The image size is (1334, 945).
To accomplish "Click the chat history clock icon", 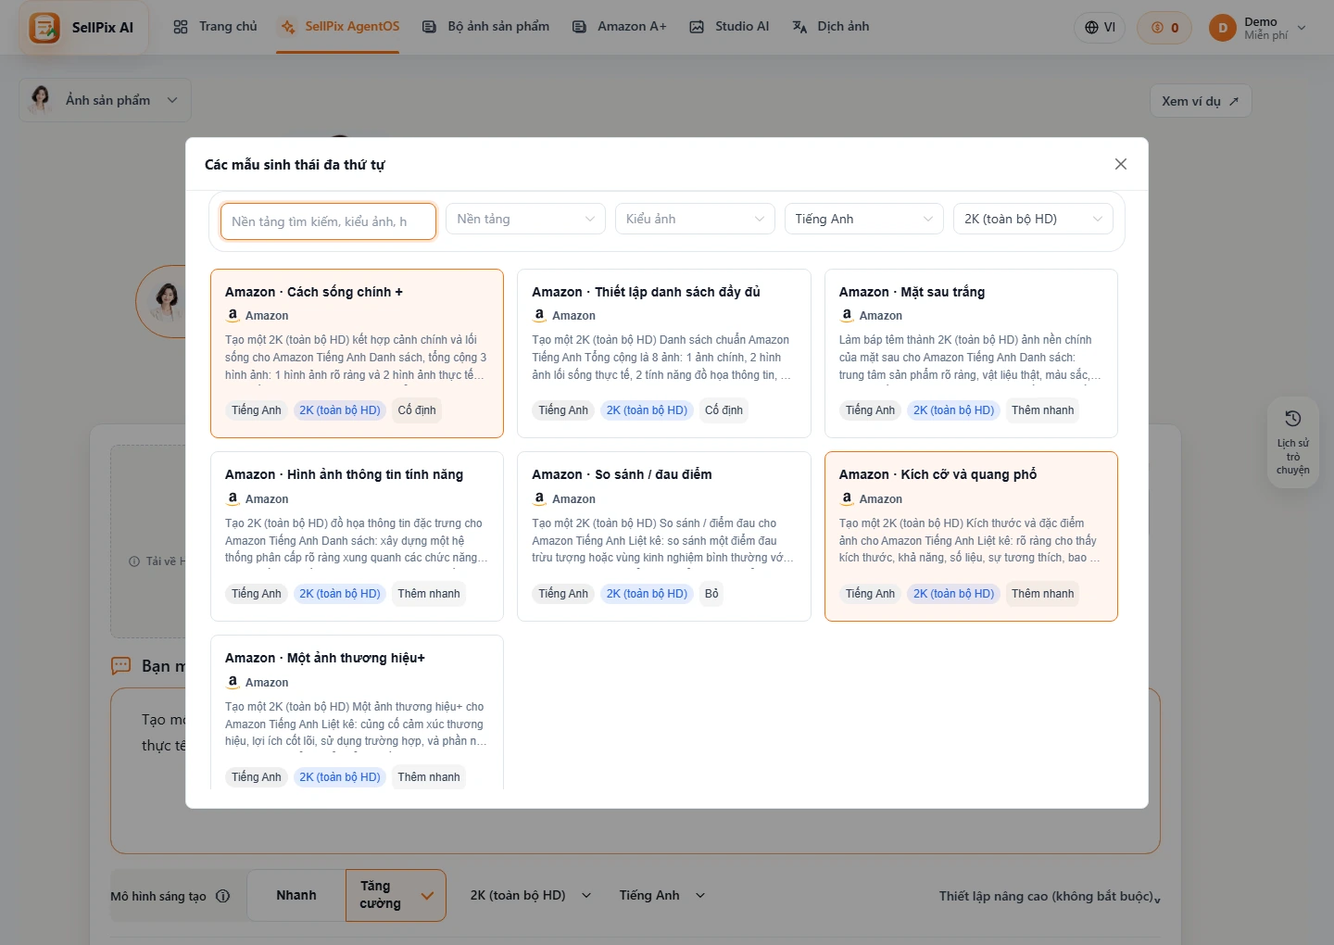I will point(1293,419).
